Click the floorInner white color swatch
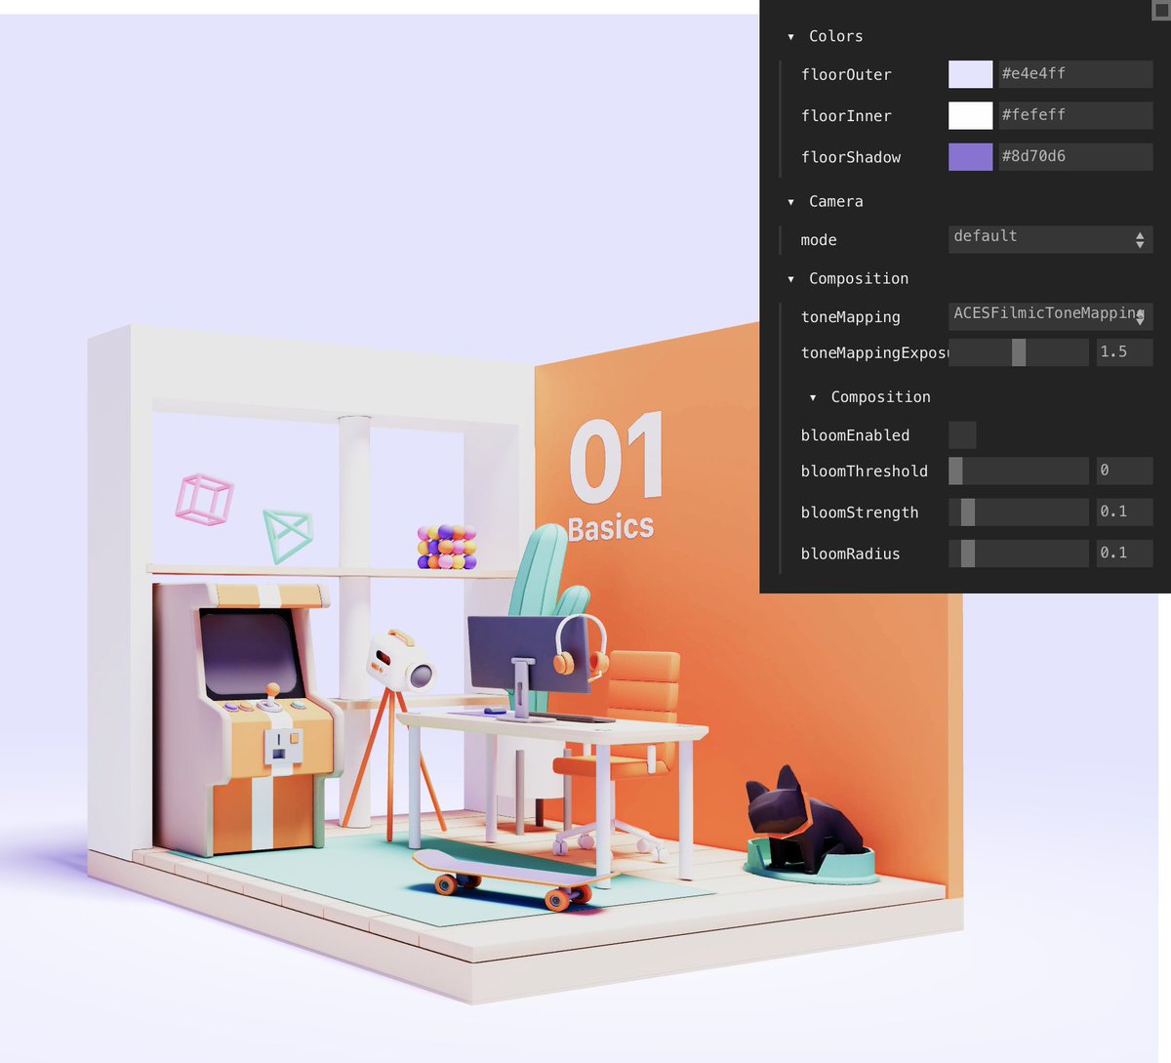The image size is (1171, 1063). (970, 115)
